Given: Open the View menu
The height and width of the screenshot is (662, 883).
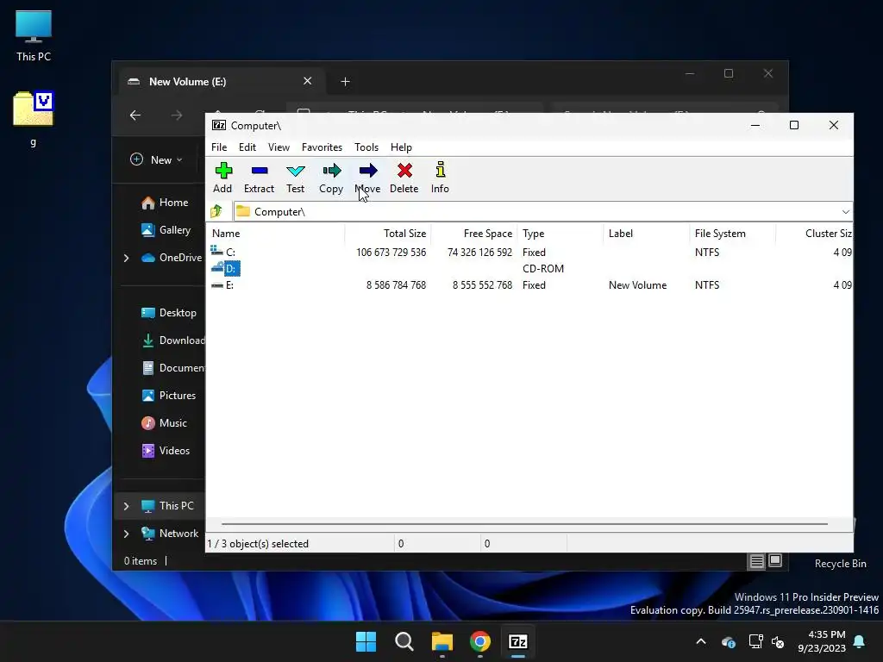Looking at the screenshot, I should point(279,147).
